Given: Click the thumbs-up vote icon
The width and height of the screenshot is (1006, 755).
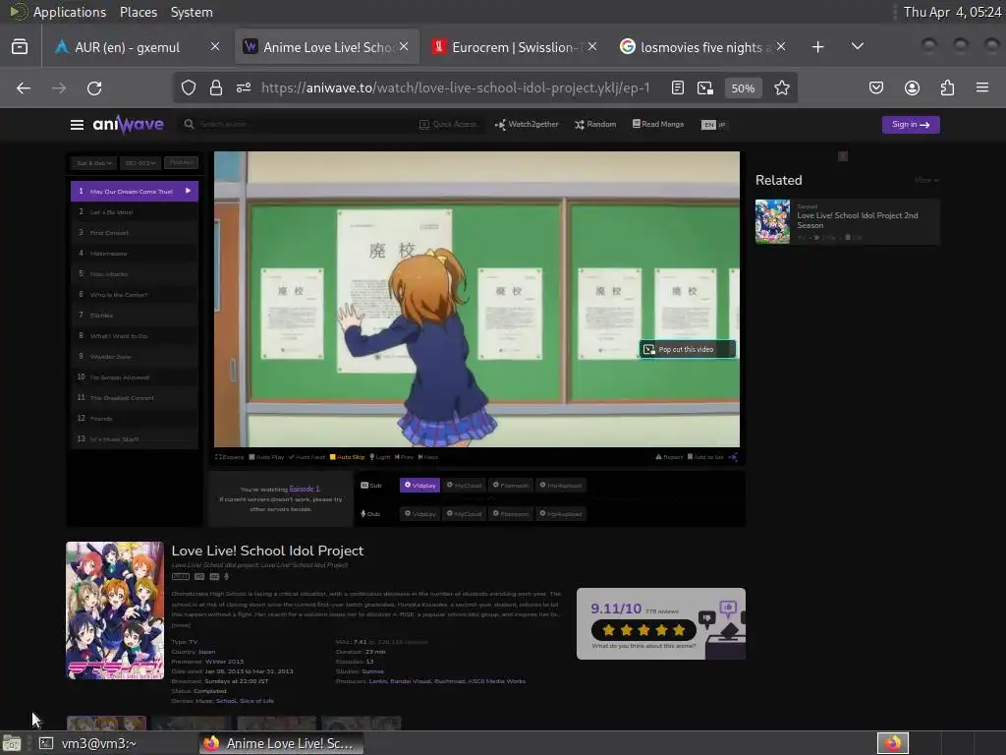Looking at the screenshot, I should [x=728, y=608].
